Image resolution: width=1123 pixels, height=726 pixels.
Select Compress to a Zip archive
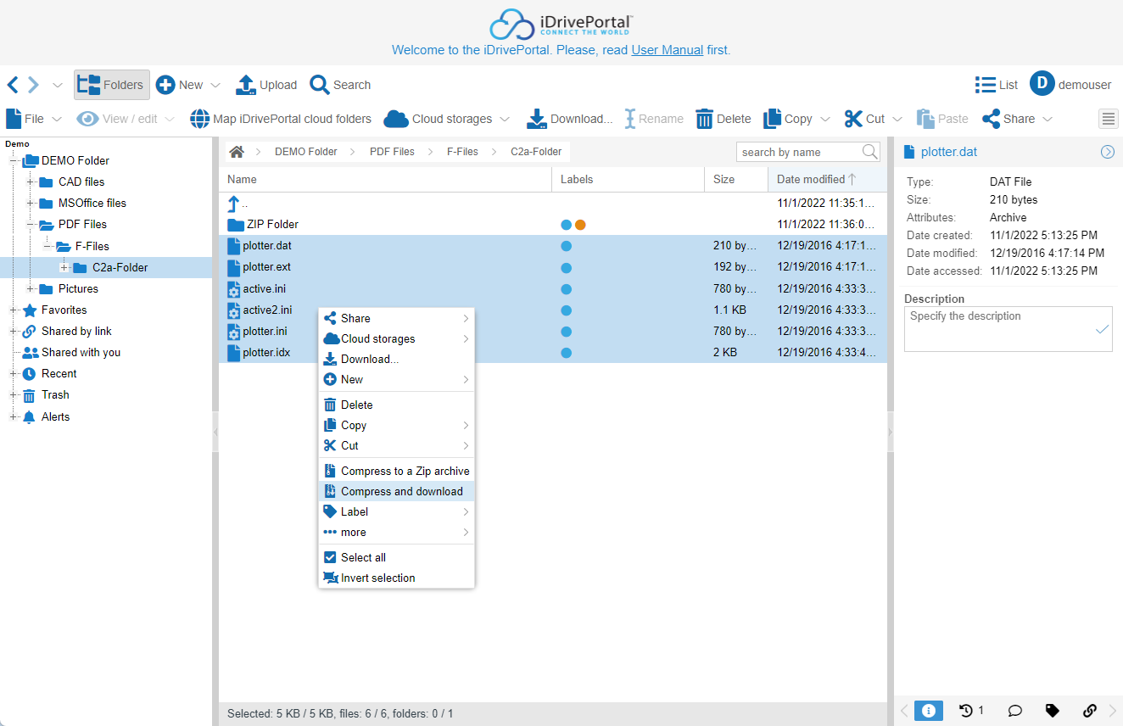click(x=405, y=471)
